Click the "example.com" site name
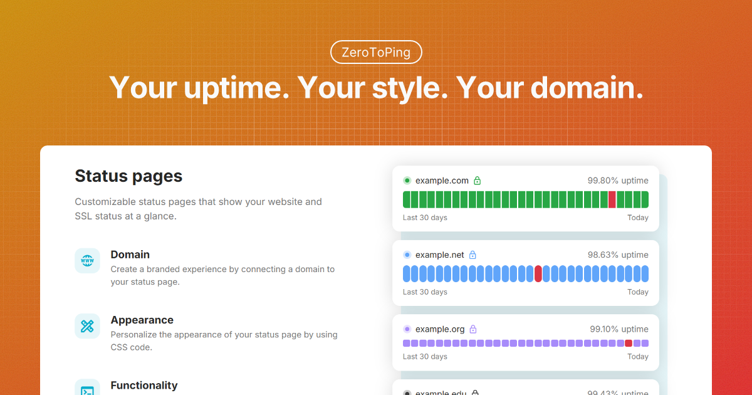The height and width of the screenshot is (395, 752). pos(442,181)
